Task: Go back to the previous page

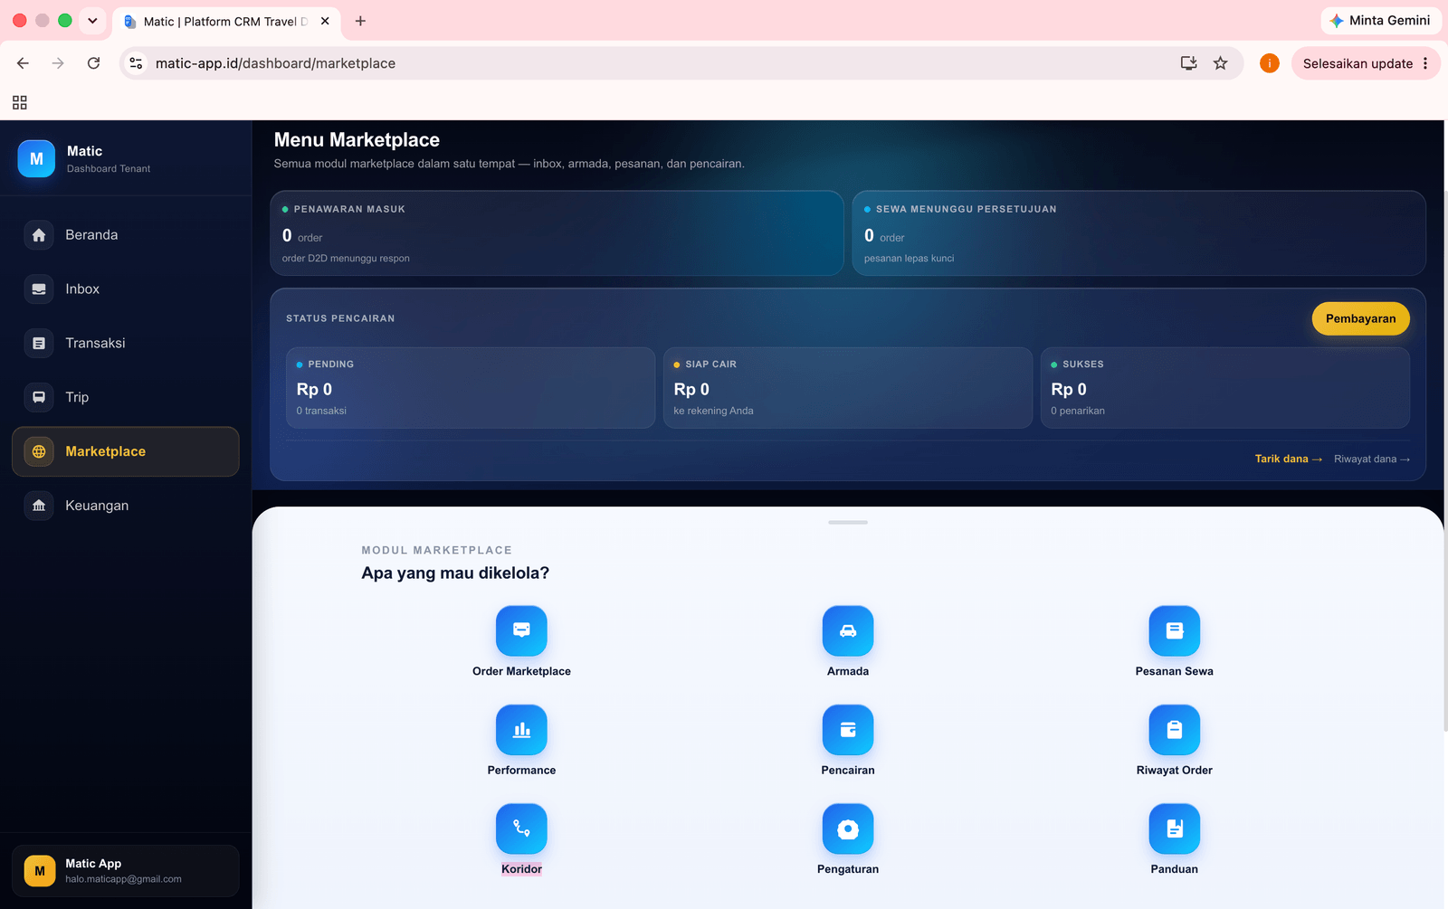Action: pos(23,63)
